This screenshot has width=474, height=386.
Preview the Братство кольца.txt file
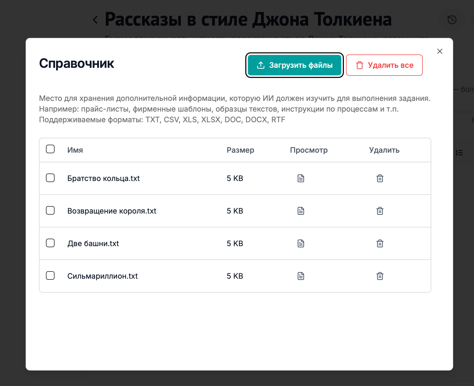pos(301,178)
